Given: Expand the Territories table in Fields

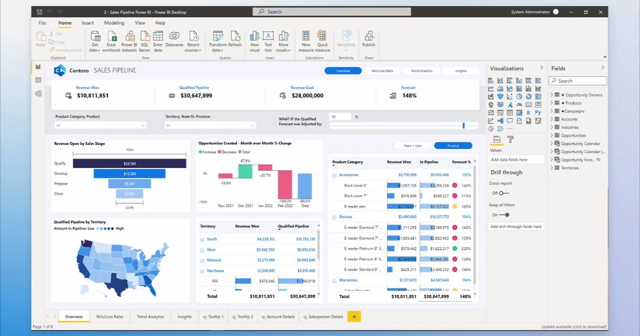Looking at the screenshot, I should [553, 168].
